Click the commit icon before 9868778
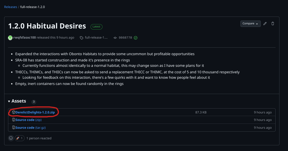 [x=115, y=38]
